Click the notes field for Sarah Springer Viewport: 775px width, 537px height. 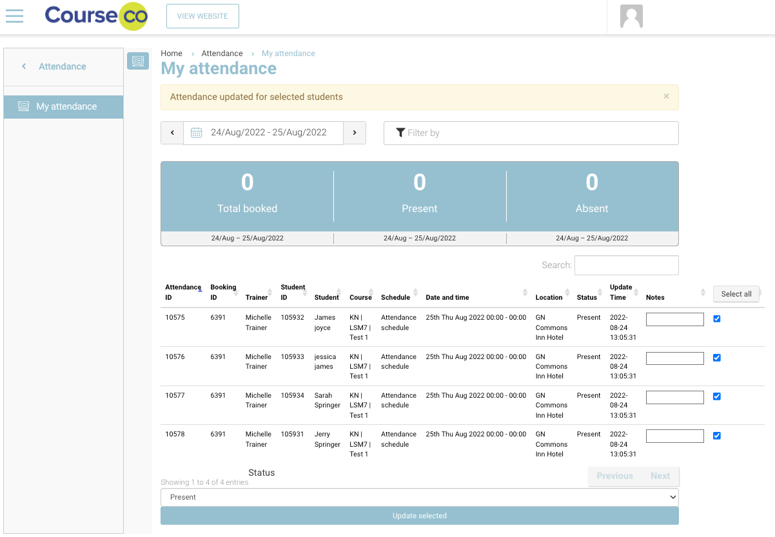point(674,397)
